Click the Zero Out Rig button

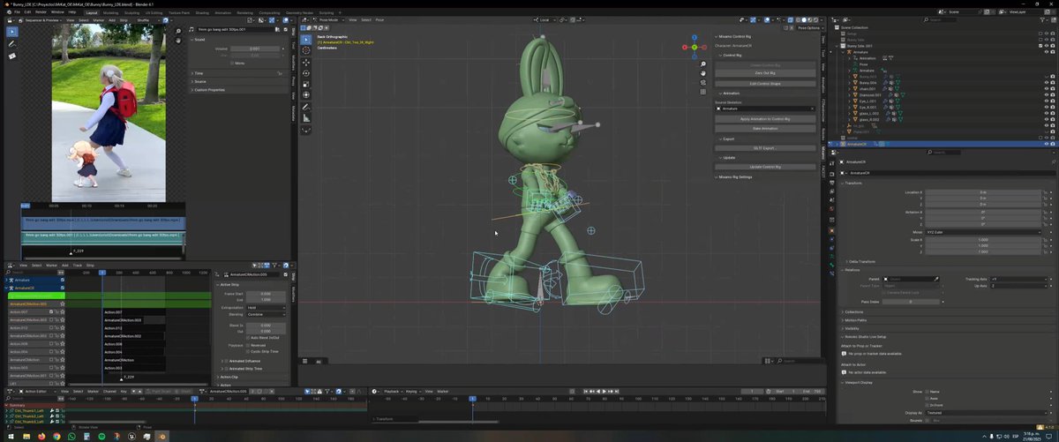[764, 73]
